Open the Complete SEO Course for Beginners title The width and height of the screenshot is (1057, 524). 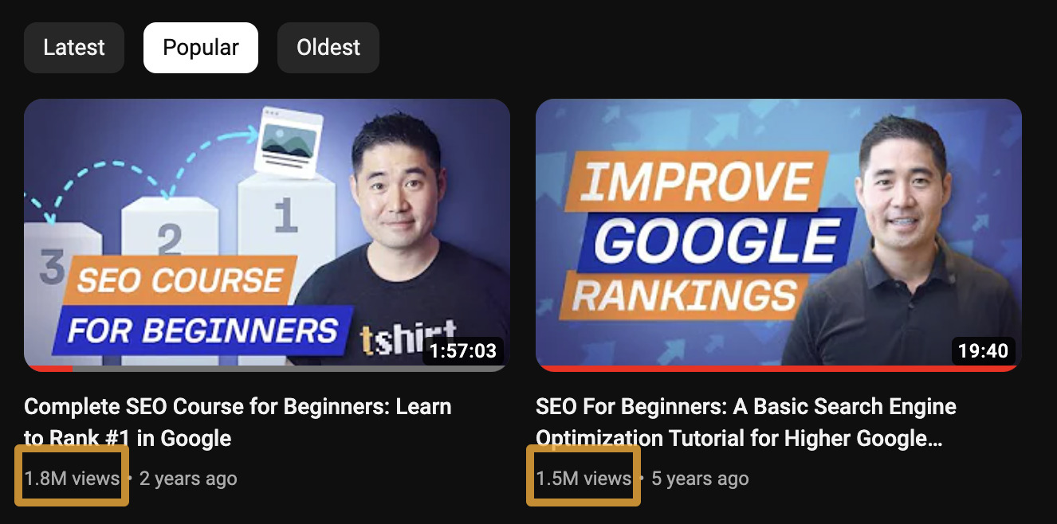click(238, 422)
